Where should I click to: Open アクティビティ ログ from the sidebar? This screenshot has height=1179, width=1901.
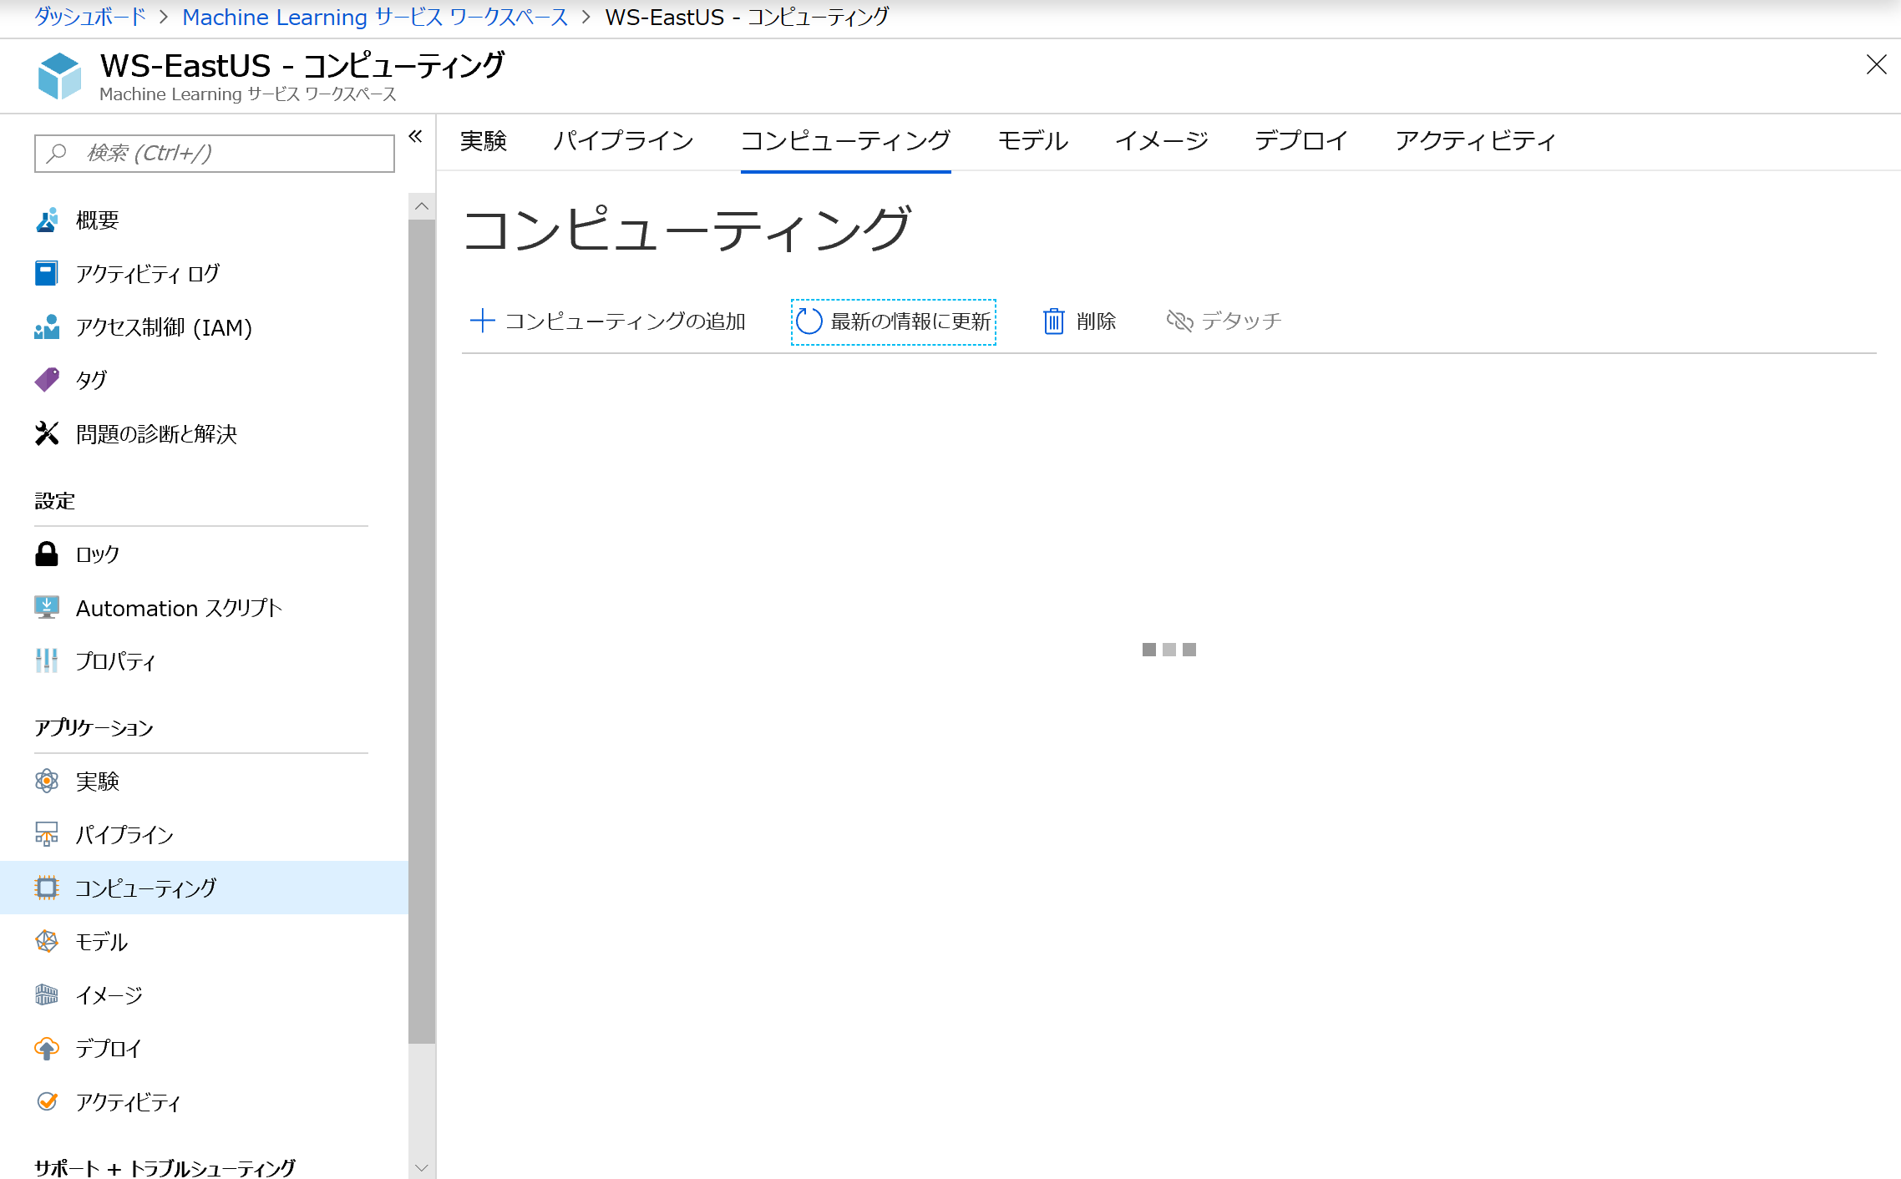[x=47, y=273]
